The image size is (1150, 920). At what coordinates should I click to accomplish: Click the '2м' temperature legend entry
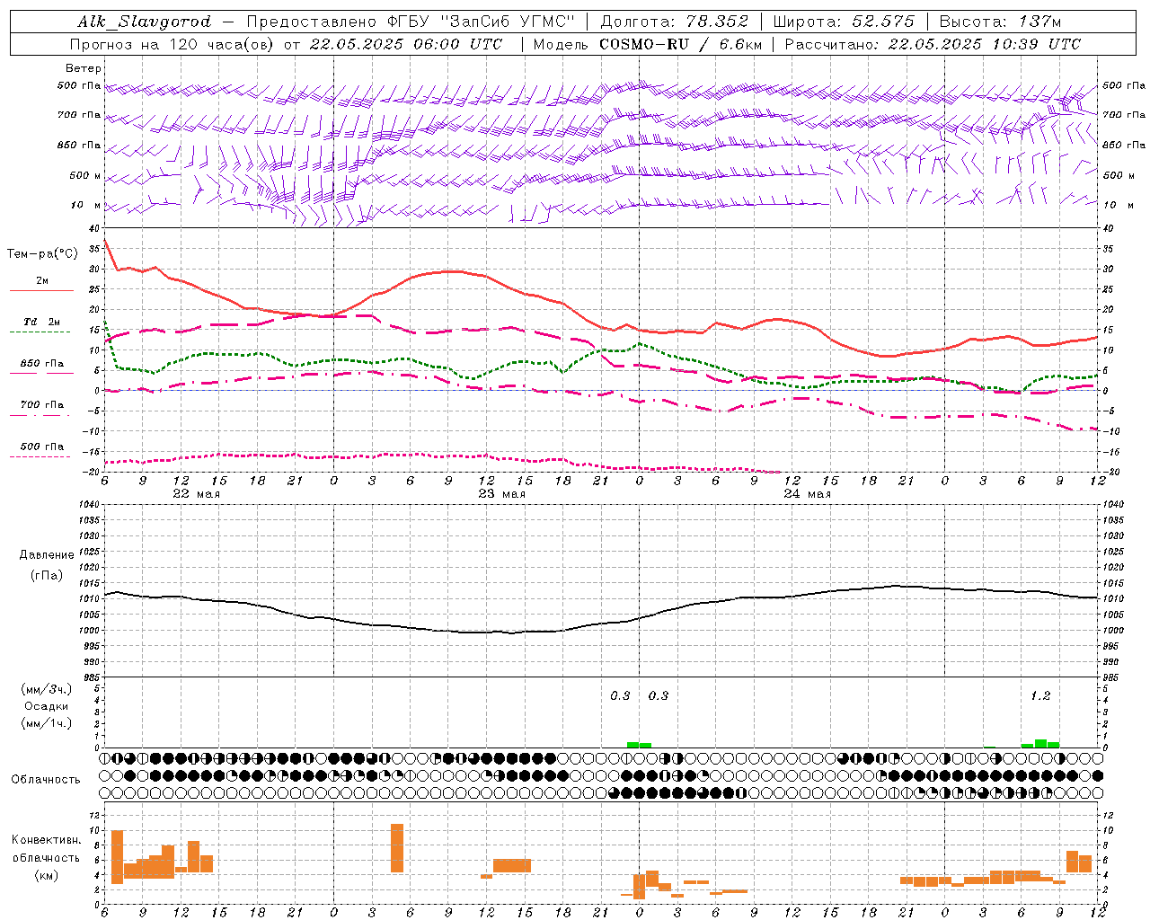[42, 281]
